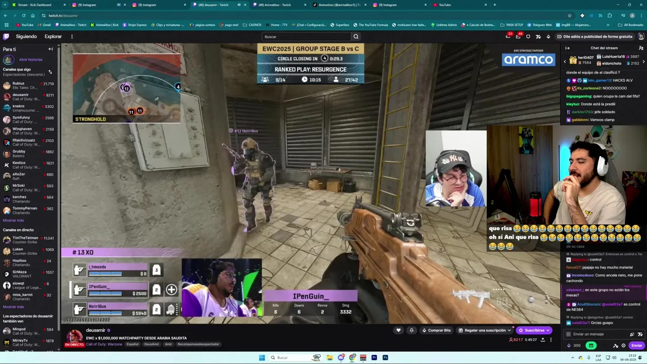Viewport: 647px width, 364px height.
Task: Send the chat message with Enviar
Action: 636,346
